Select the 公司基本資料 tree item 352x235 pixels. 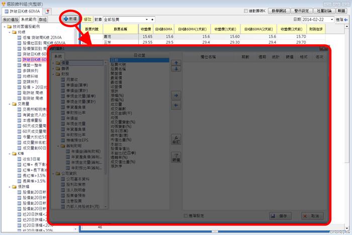(77, 179)
